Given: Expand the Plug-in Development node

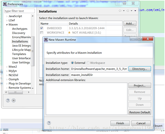Looking at the screenshot, I should 7,84.
